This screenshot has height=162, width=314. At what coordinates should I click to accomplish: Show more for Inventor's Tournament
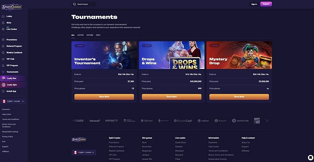point(104,97)
